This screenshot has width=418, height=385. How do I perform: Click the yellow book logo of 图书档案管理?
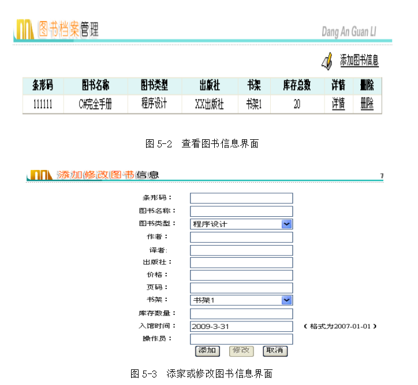point(25,29)
